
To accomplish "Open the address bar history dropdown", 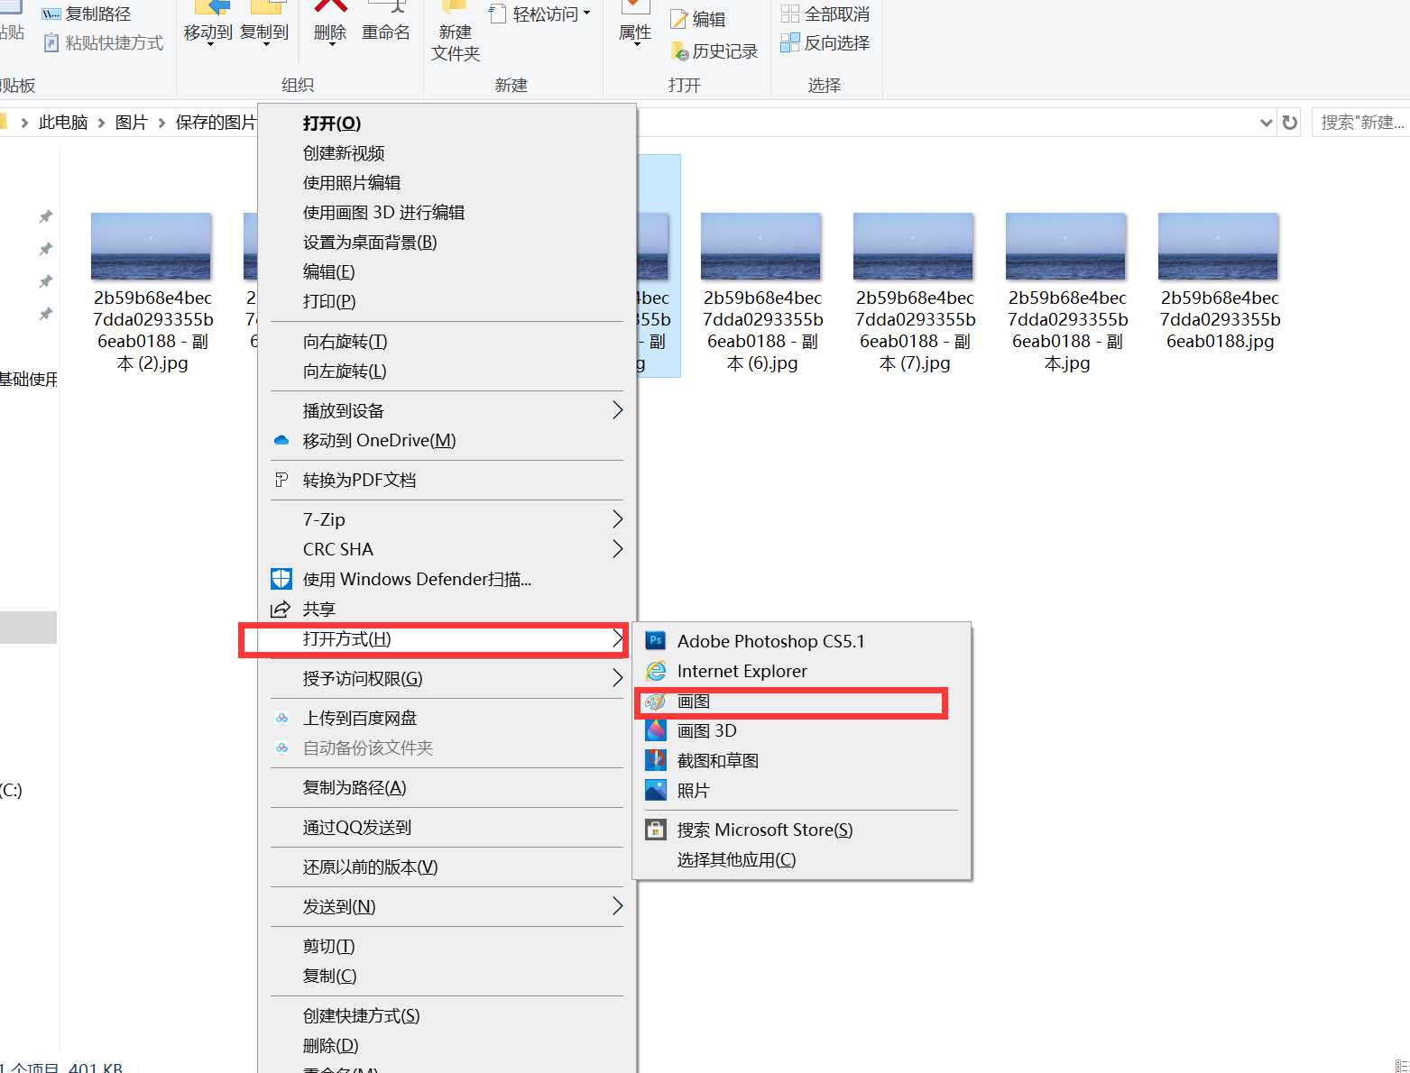I will 1266,122.
